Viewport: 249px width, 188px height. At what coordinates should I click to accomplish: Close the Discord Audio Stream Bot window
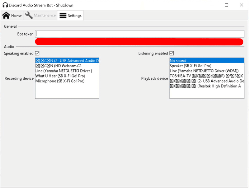242,5
